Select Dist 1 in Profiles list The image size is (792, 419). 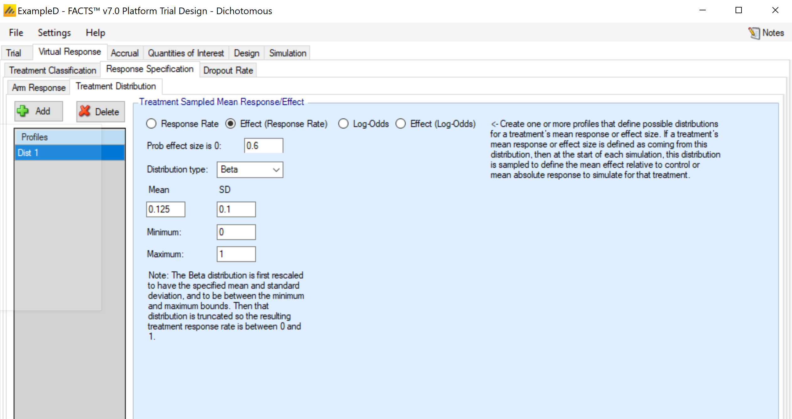click(69, 153)
